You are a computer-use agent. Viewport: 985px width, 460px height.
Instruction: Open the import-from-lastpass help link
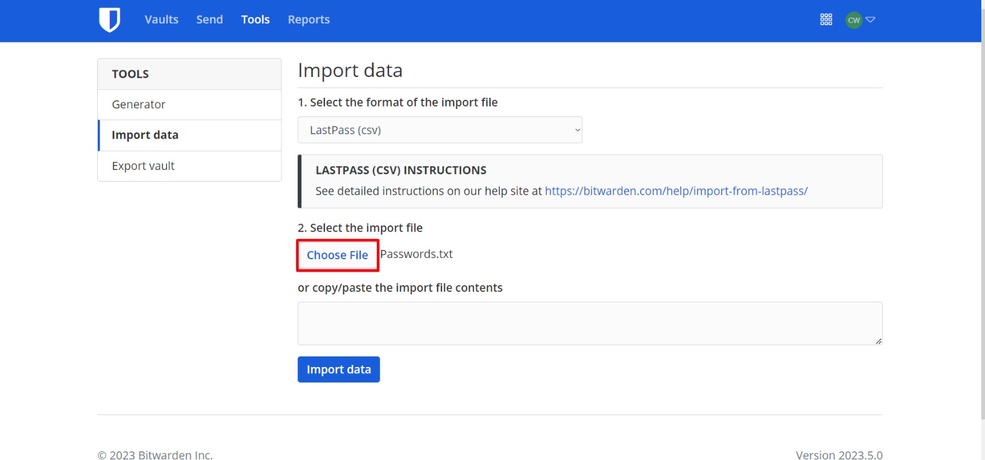click(676, 191)
